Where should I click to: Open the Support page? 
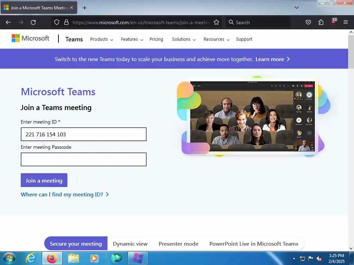click(244, 39)
